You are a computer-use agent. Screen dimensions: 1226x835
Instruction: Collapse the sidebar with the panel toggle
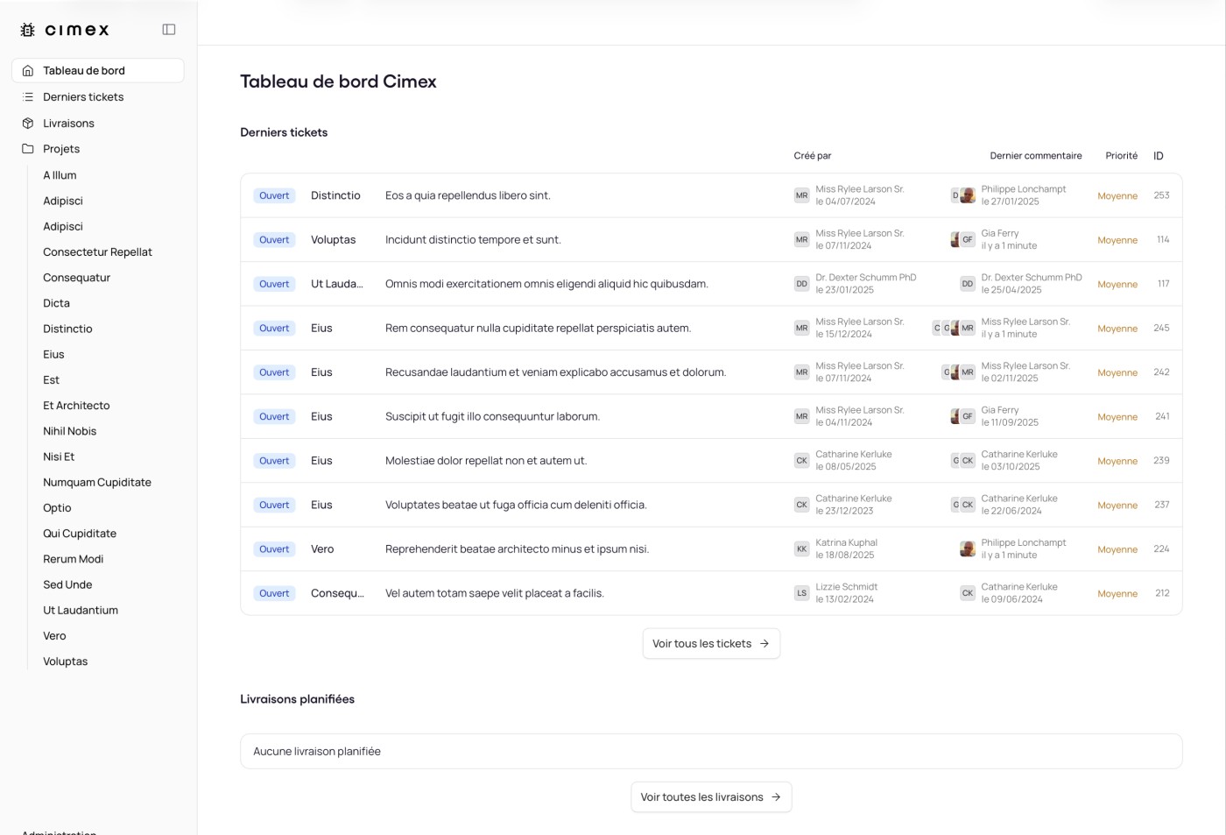(169, 30)
